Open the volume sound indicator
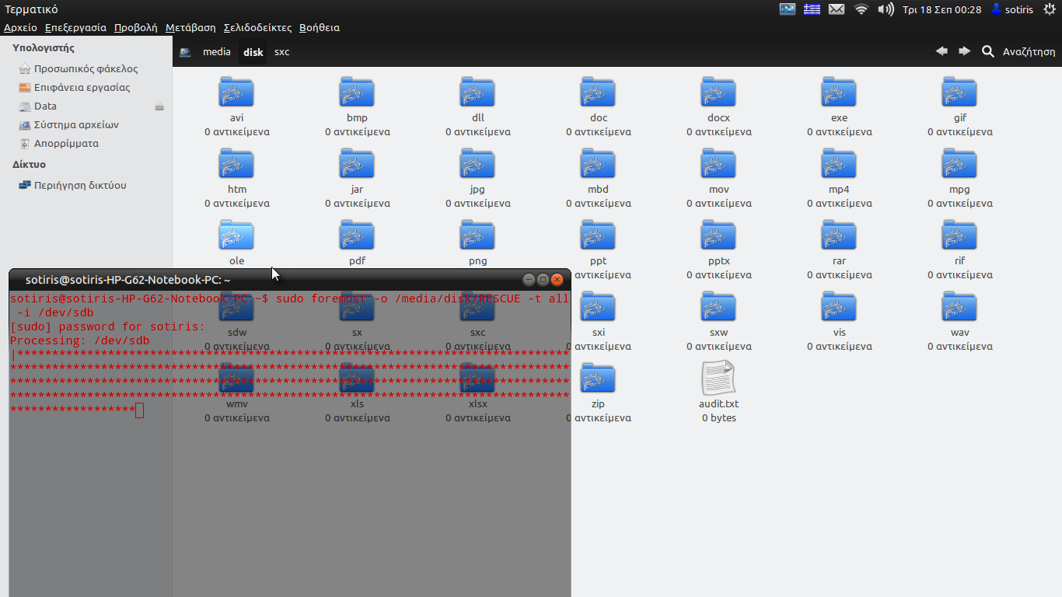 (886, 9)
